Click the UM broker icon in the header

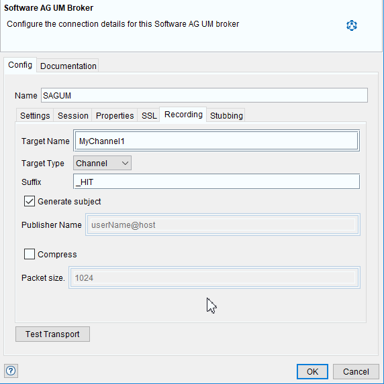tap(351, 25)
